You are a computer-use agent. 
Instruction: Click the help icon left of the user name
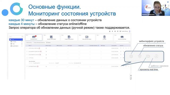[x=120, y=31]
